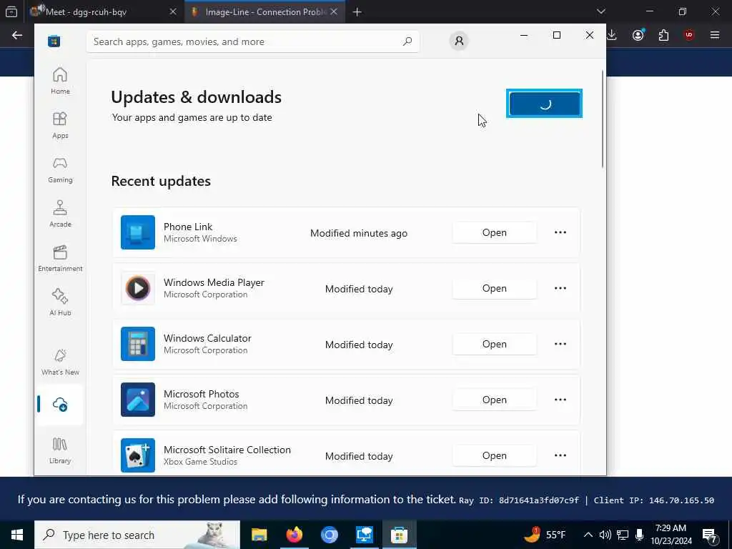The width and height of the screenshot is (732, 549).
Task: Open Windows Media Player via Open button
Action: 495,288
